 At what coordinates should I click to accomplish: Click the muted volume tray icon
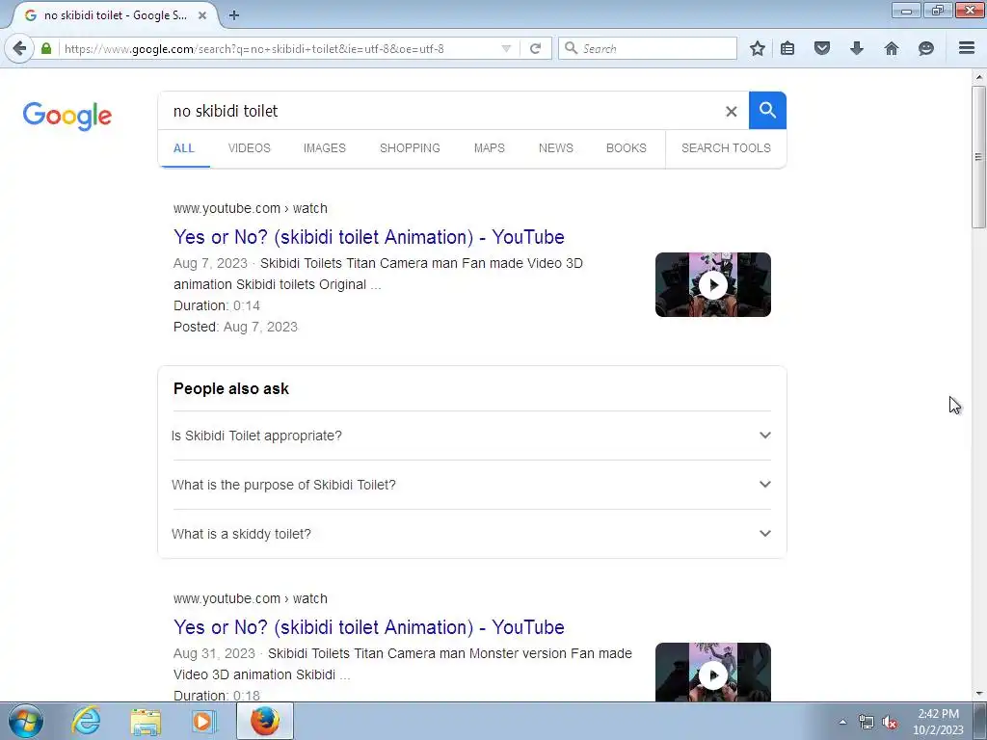tap(890, 723)
